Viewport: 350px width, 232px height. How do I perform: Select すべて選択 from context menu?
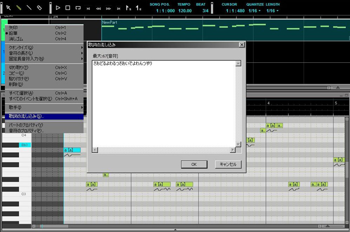point(21,93)
